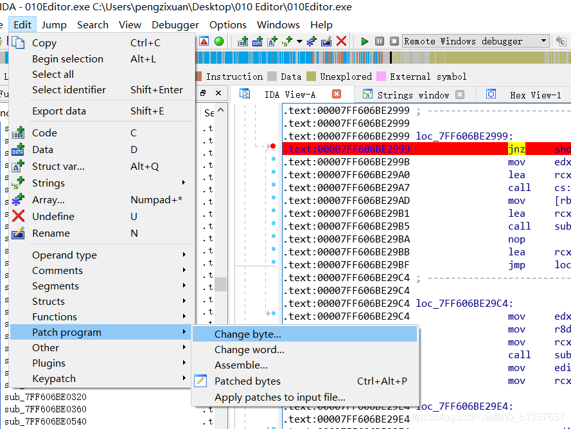The width and height of the screenshot is (571, 429).
Task: Float the functions panel with restore icon
Action: point(203,93)
